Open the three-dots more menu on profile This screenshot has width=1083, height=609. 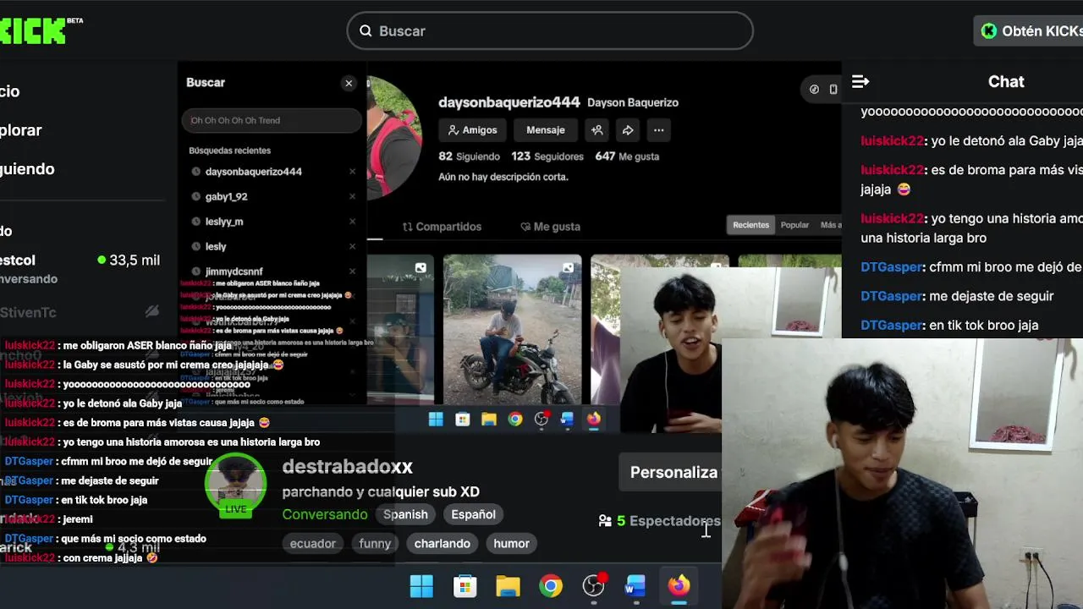[x=658, y=130]
